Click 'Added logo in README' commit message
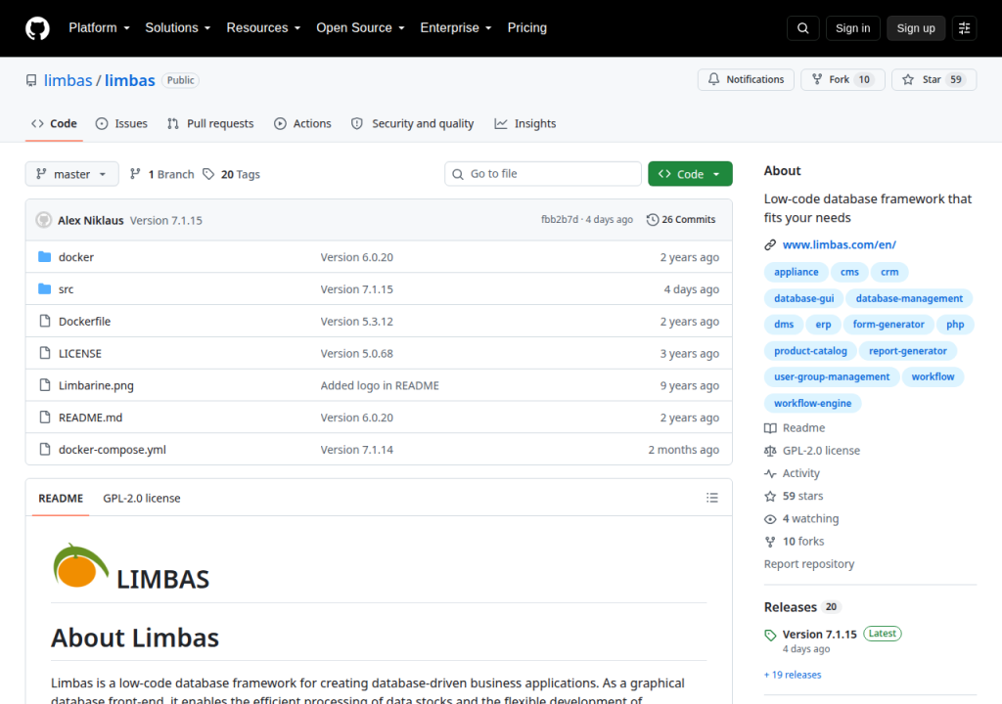The height and width of the screenshot is (704, 1002). tap(380, 385)
